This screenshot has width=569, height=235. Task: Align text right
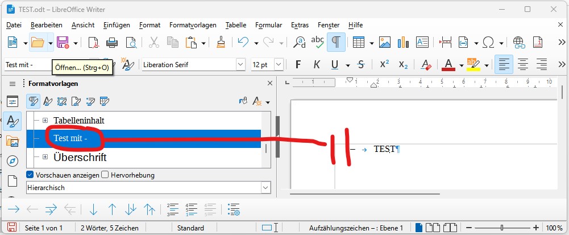pos(541,65)
